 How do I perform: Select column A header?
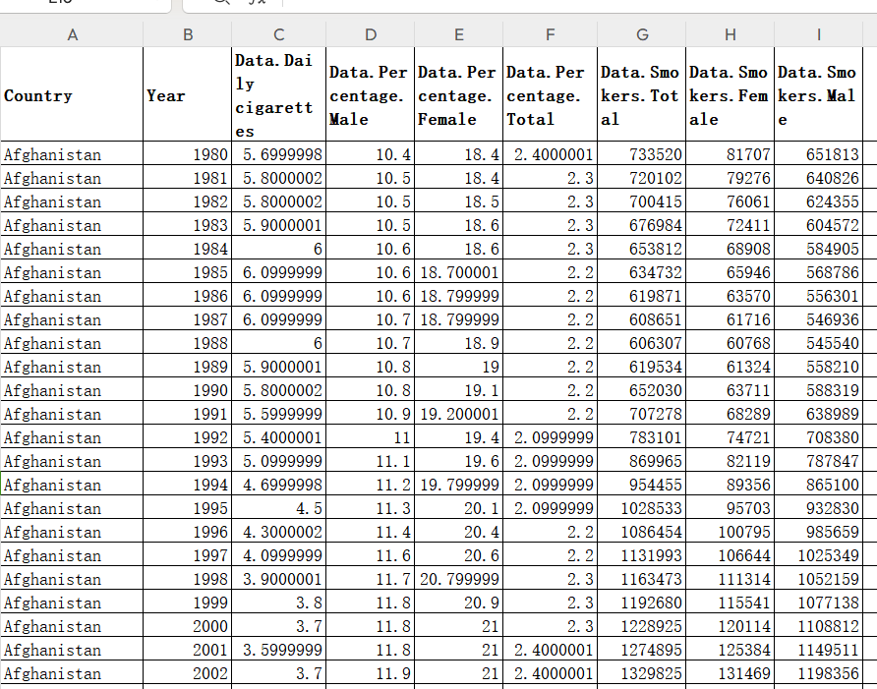(72, 34)
